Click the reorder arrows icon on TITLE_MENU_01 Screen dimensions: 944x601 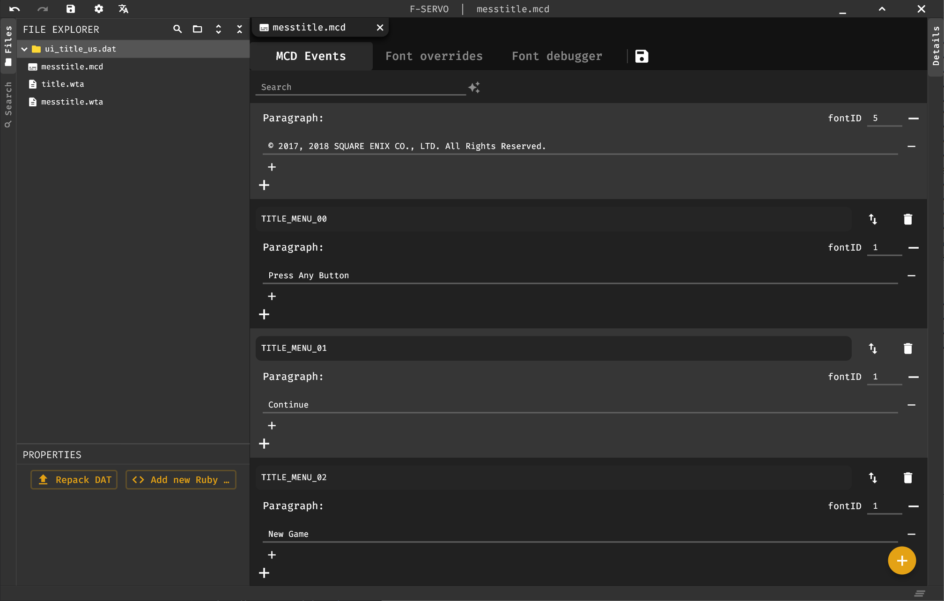click(873, 348)
